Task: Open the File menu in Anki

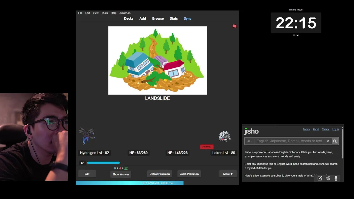Action: (80, 13)
